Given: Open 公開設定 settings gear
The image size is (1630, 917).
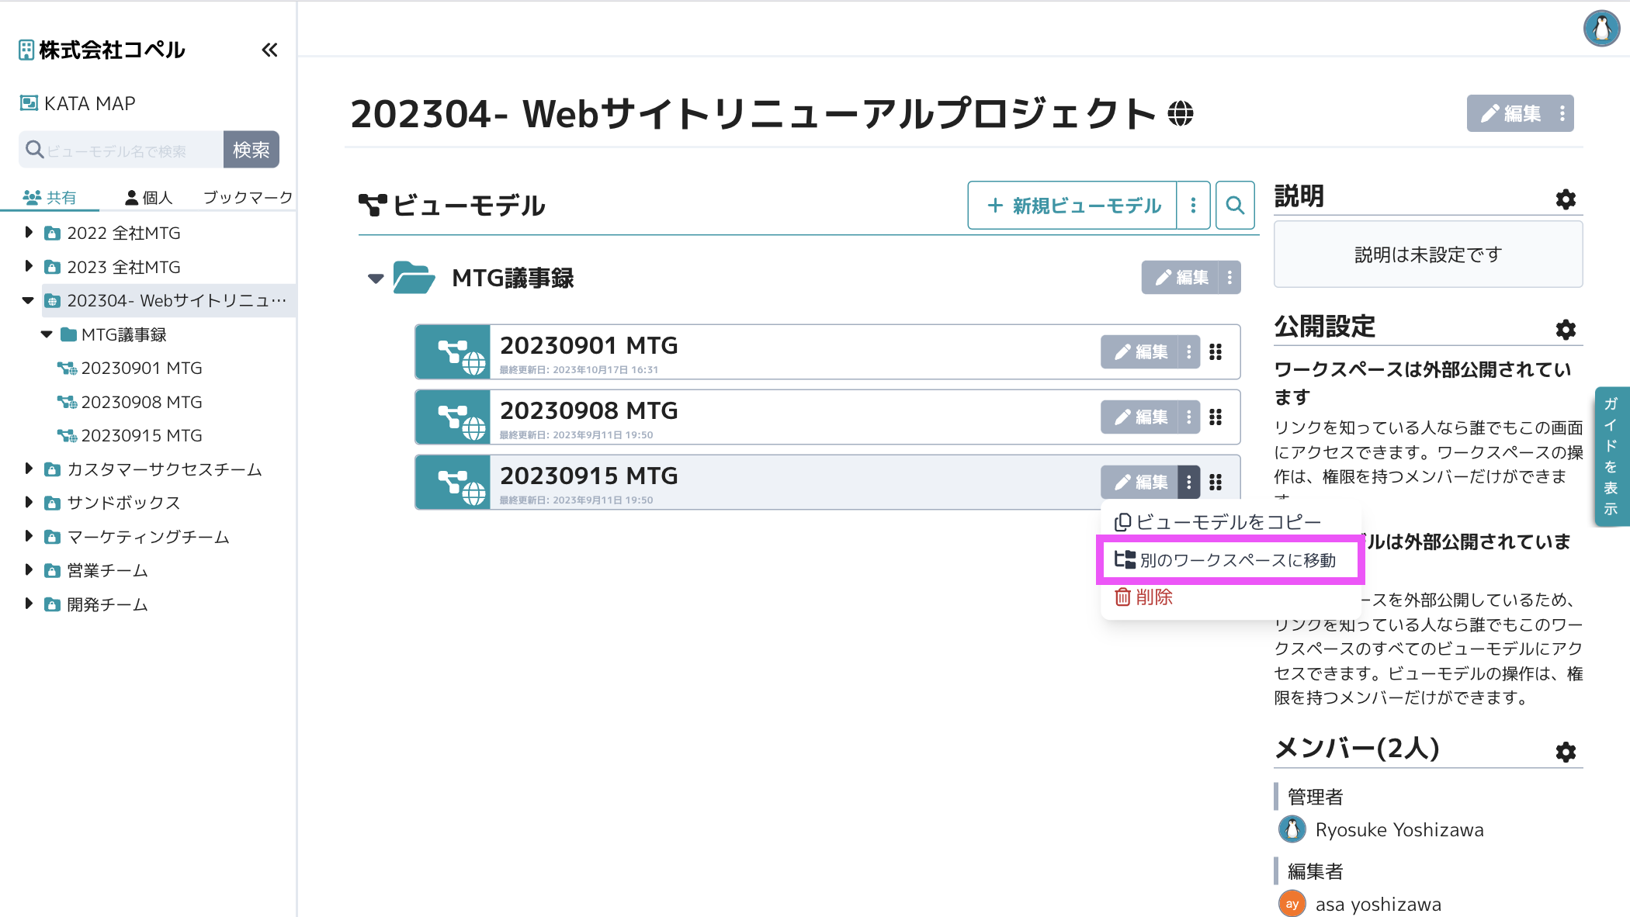Looking at the screenshot, I should (x=1566, y=330).
